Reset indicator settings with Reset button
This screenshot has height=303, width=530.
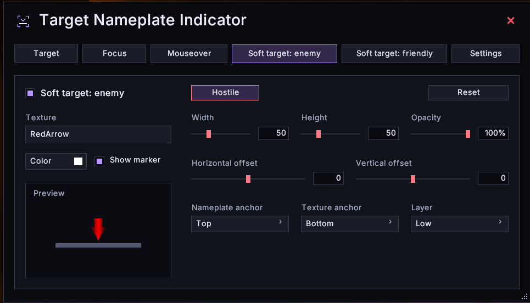(x=468, y=93)
